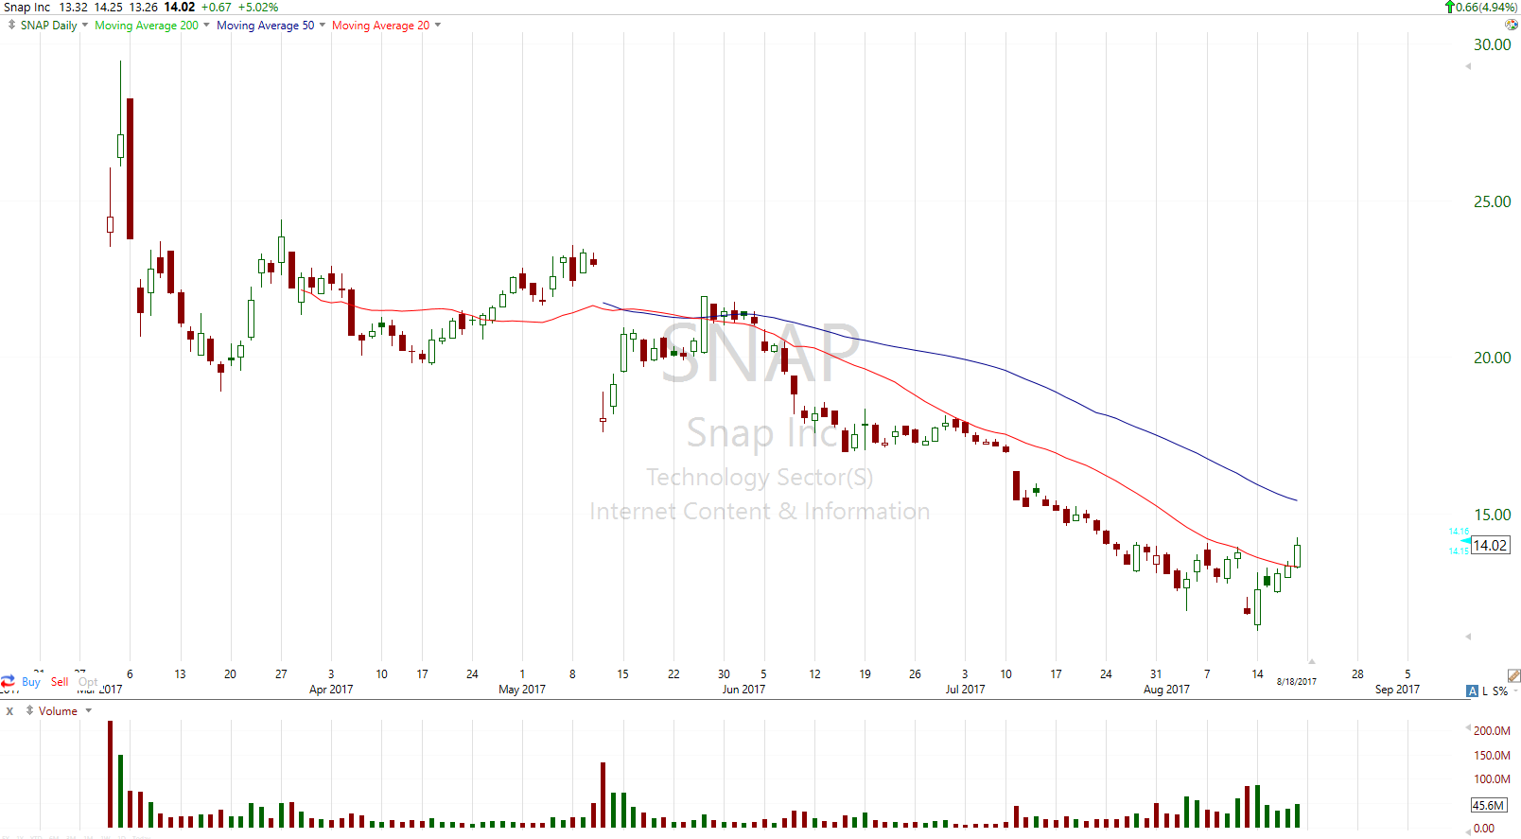Click the price scale arrow near 30.00
The width and height of the screenshot is (1521, 839).
[x=1468, y=66]
